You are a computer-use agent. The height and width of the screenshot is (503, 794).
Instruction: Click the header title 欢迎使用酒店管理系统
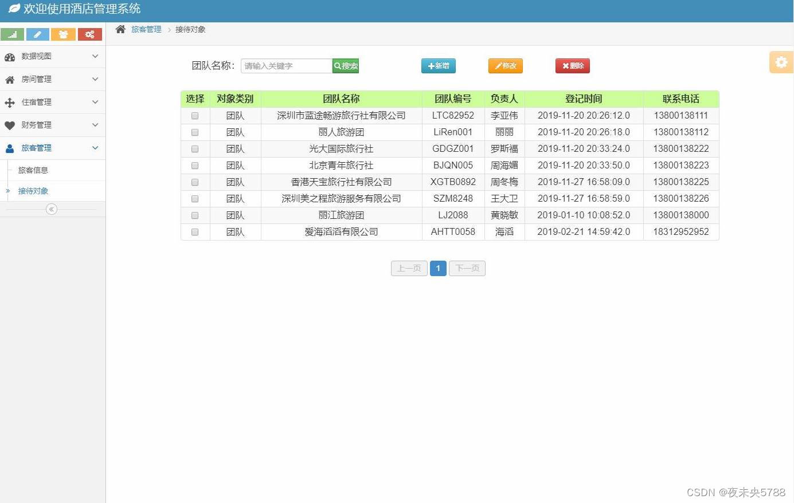[x=82, y=9]
